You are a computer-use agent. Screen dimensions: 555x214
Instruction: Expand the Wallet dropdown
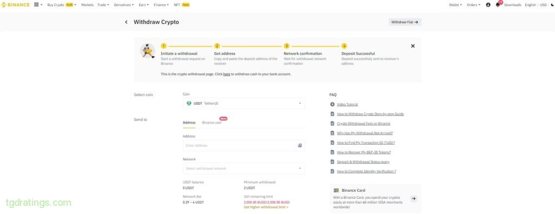point(455,5)
